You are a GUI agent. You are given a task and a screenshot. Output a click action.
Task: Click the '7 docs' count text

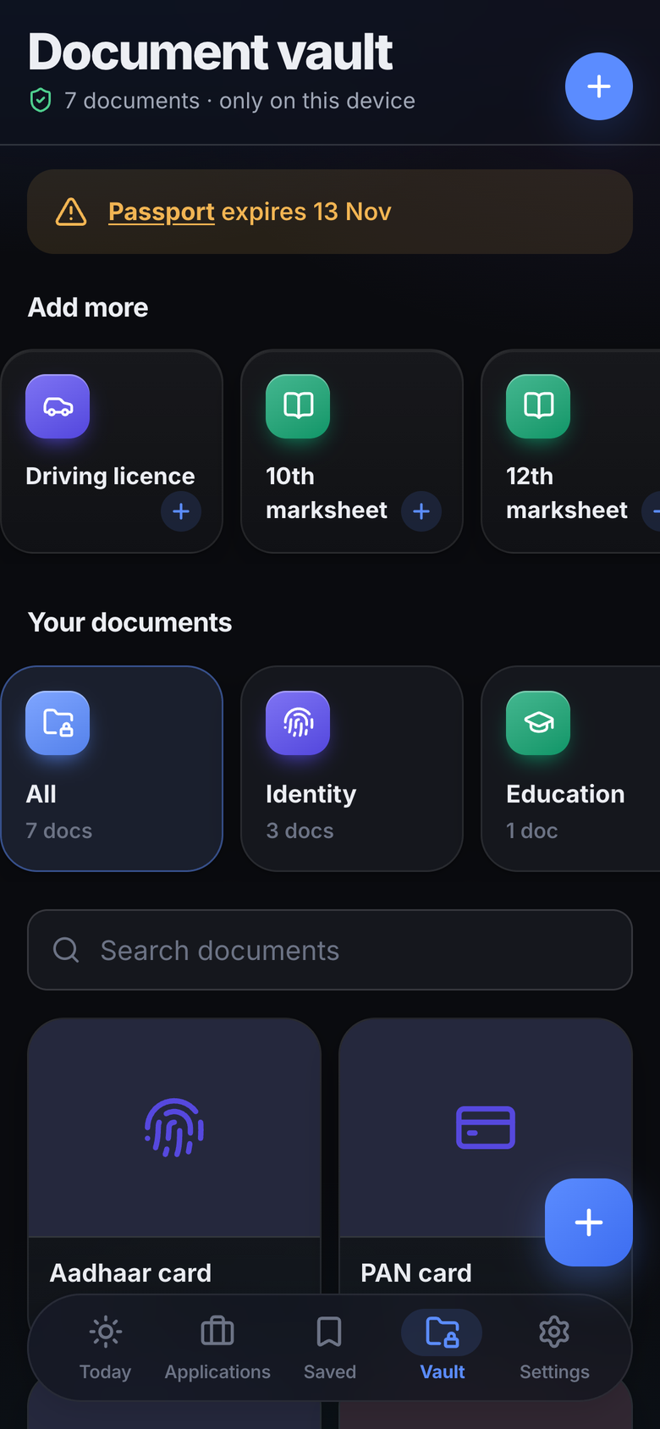coord(59,830)
